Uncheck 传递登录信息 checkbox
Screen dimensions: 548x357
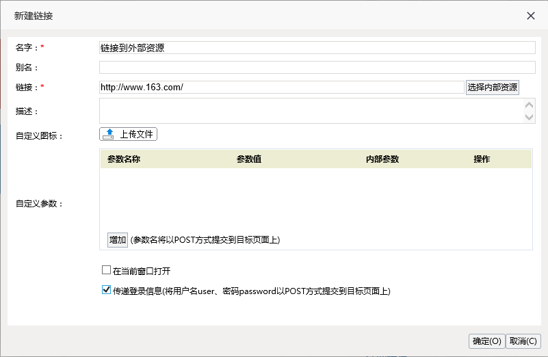point(106,290)
